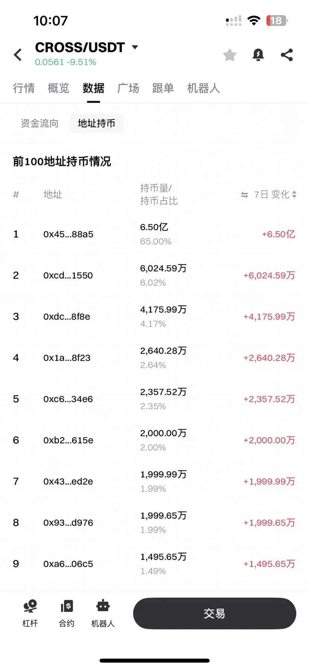Tap the swap icon beside 7日变化
309x669 pixels.
click(244, 195)
